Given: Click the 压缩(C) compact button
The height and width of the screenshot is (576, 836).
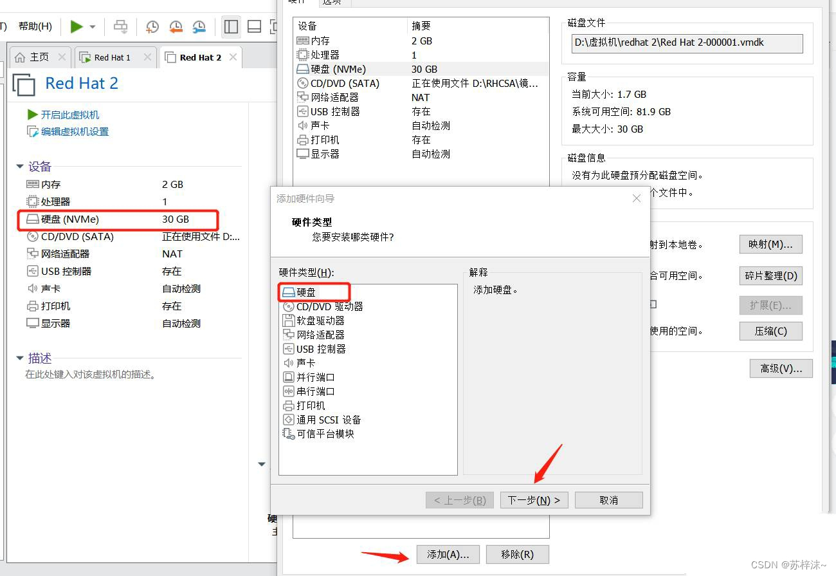Looking at the screenshot, I should click(x=770, y=331).
